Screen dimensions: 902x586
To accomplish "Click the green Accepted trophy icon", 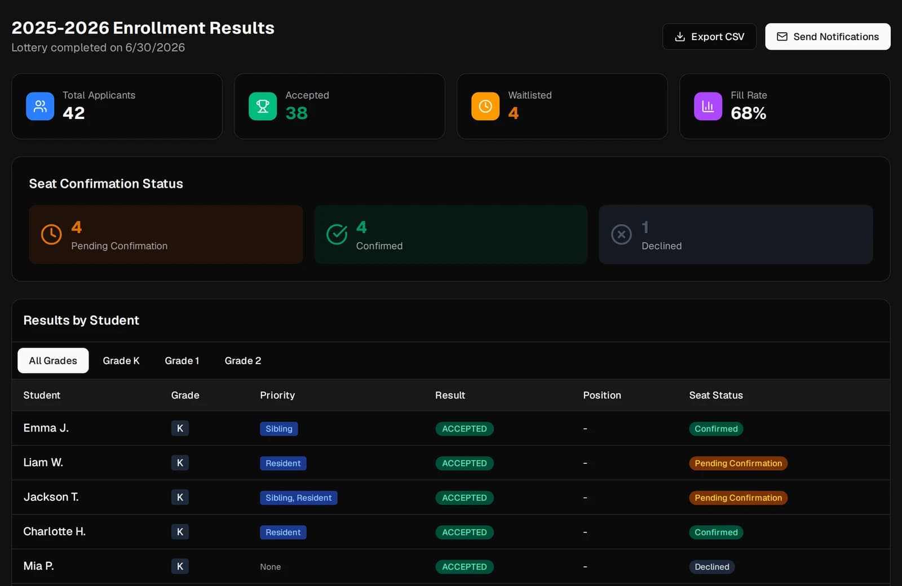I will (263, 106).
